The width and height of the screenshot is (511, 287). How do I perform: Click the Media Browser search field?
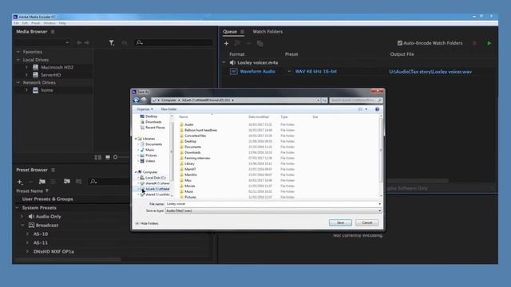(x=173, y=42)
